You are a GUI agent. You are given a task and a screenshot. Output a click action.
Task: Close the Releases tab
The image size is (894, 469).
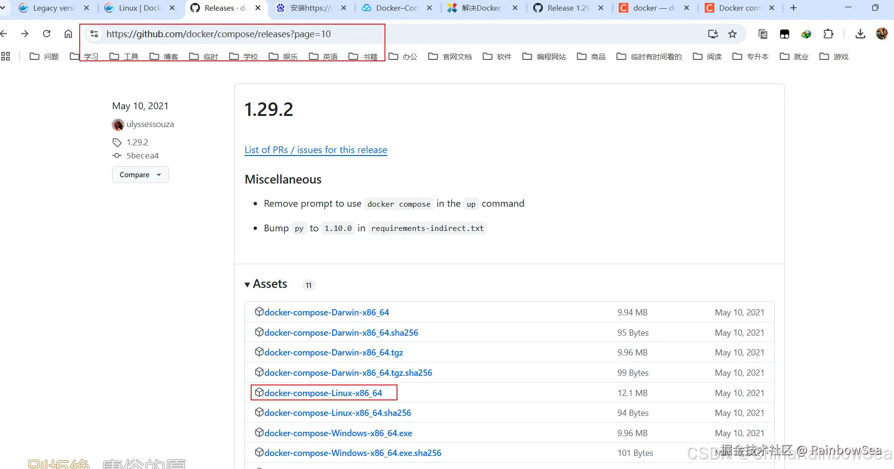click(x=258, y=8)
